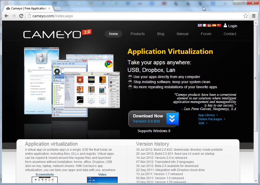Click the scrollbar down arrow
260x185 pixels.
(255, 181)
